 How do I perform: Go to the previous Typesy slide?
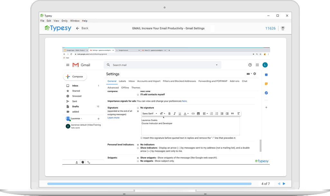(x=279, y=183)
